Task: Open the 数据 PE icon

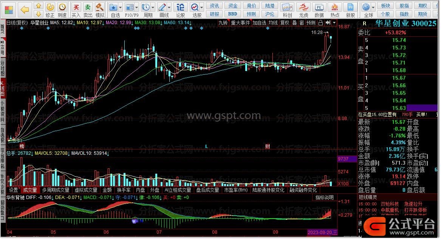Action: 319,10
